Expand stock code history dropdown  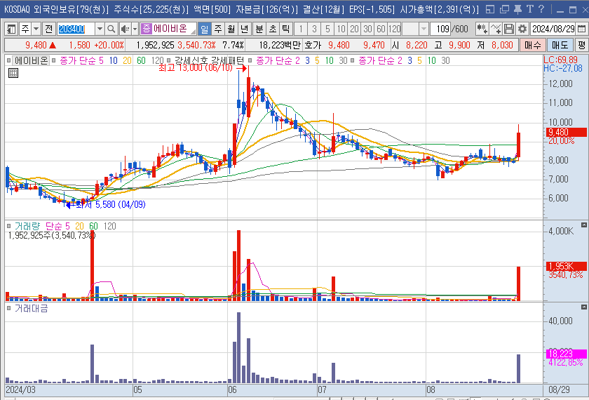pos(100,29)
